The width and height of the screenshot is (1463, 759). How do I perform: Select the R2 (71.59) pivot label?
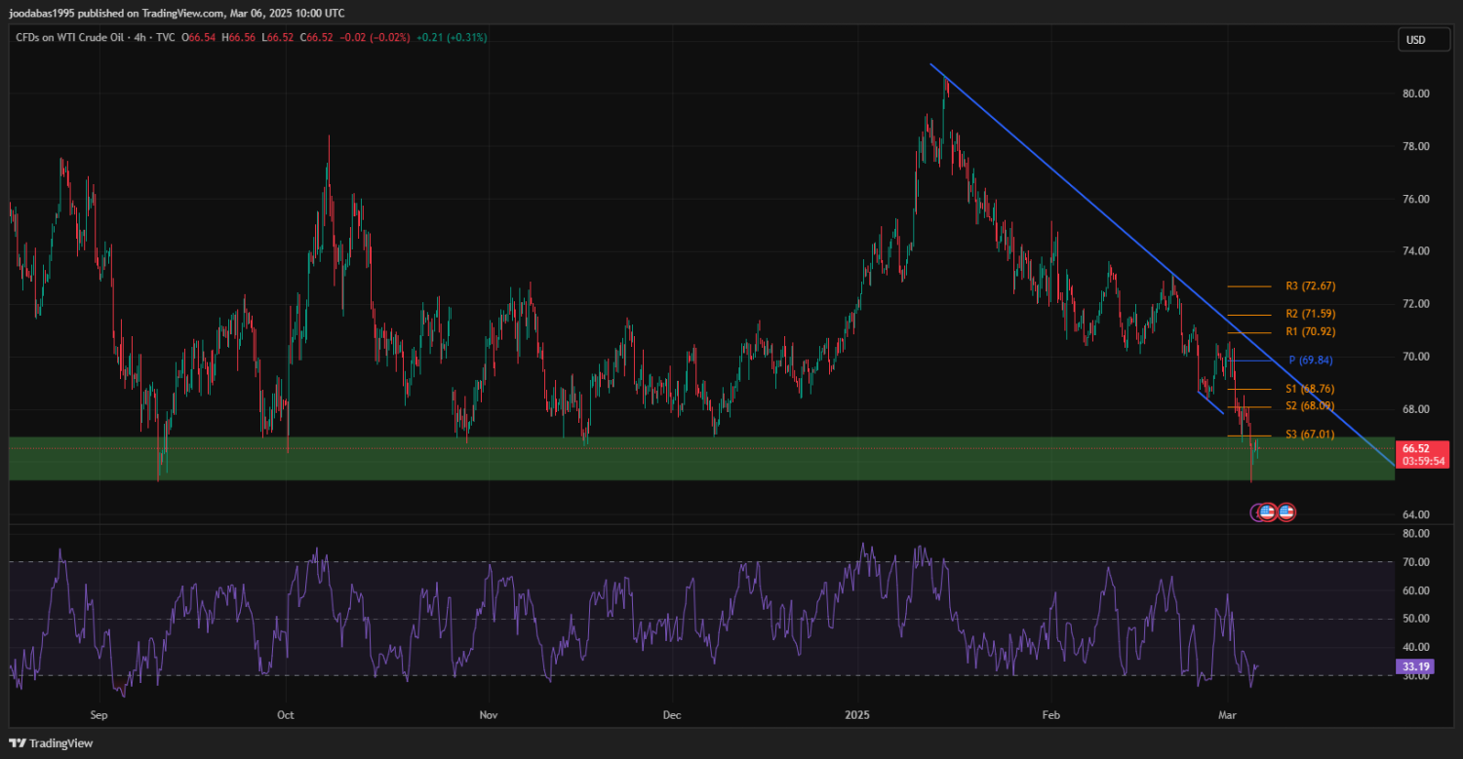point(1310,314)
